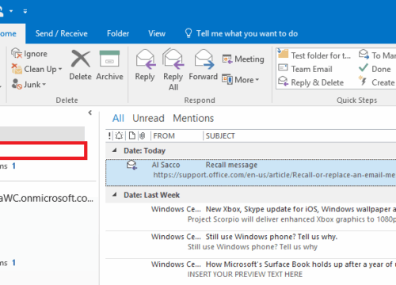Reply with a Meeting request

[243, 59]
